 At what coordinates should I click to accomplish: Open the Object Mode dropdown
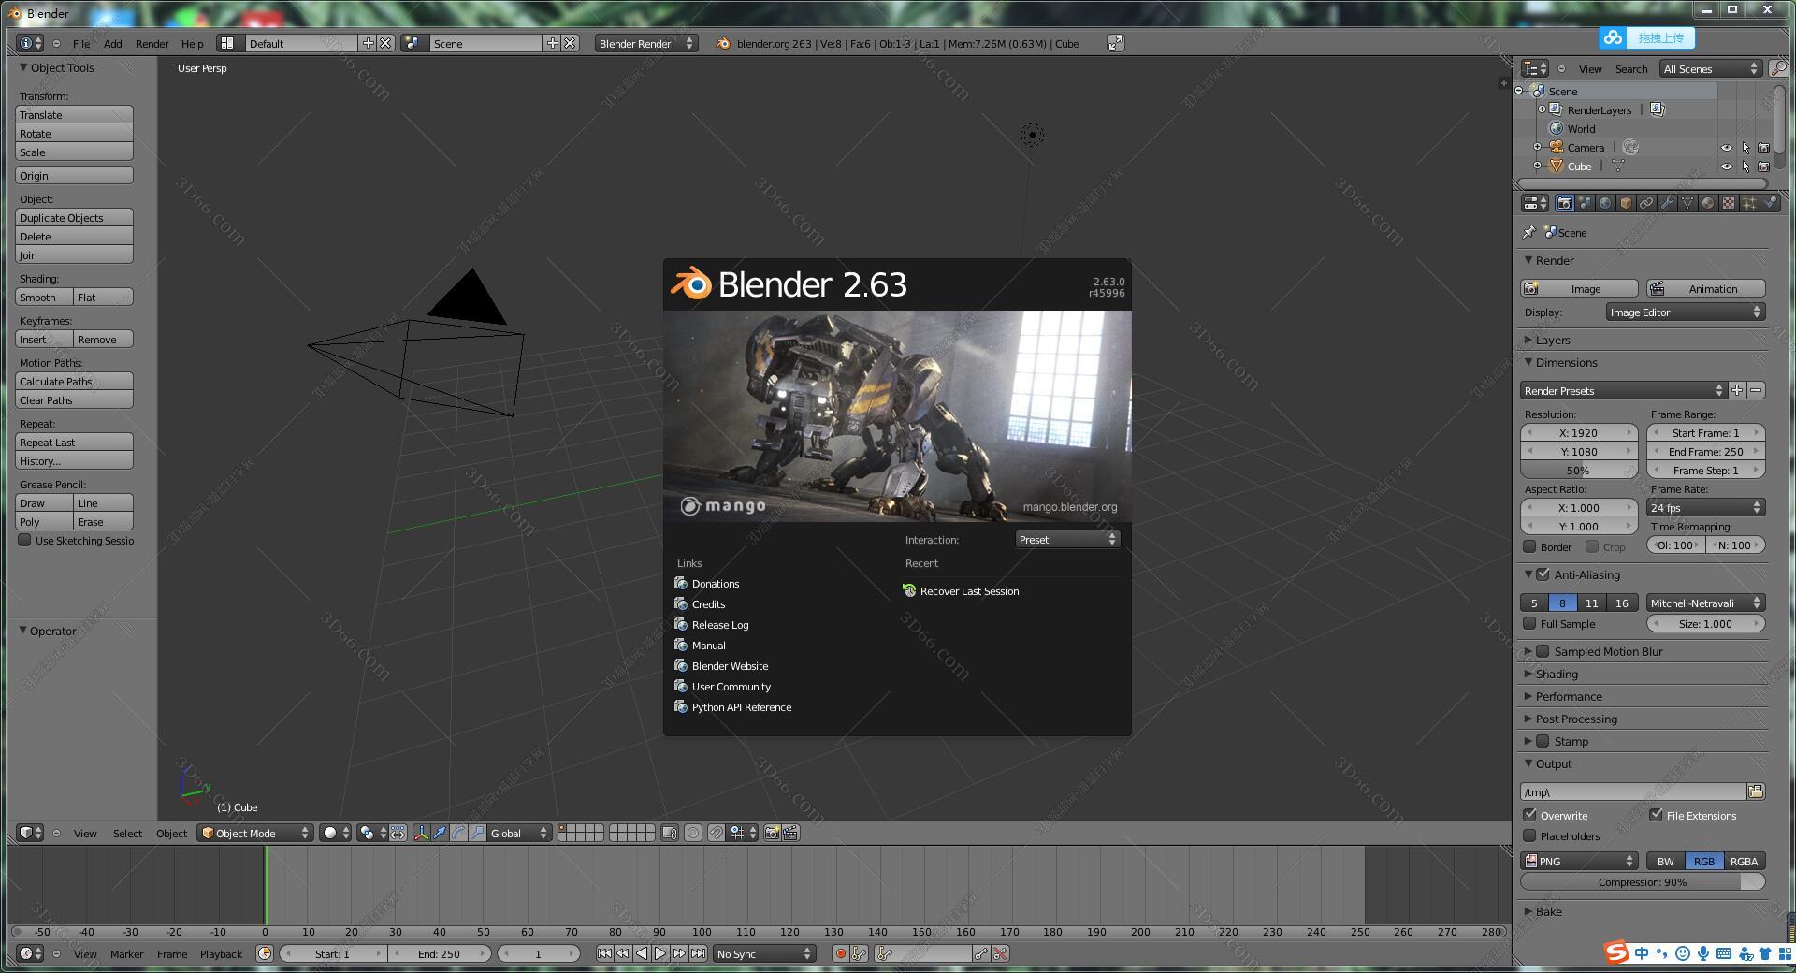tap(255, 833)
